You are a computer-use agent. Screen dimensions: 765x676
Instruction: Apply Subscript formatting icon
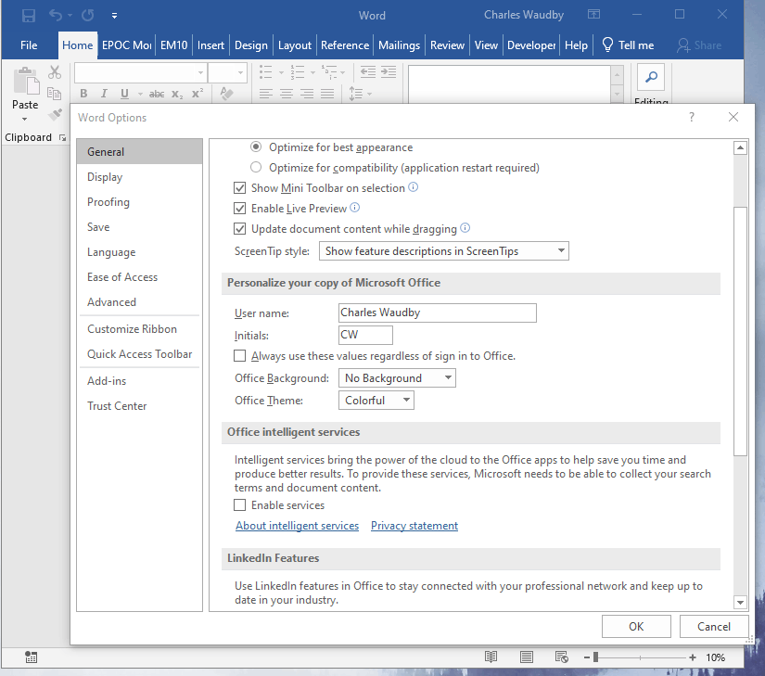click(x=177, y=95)
